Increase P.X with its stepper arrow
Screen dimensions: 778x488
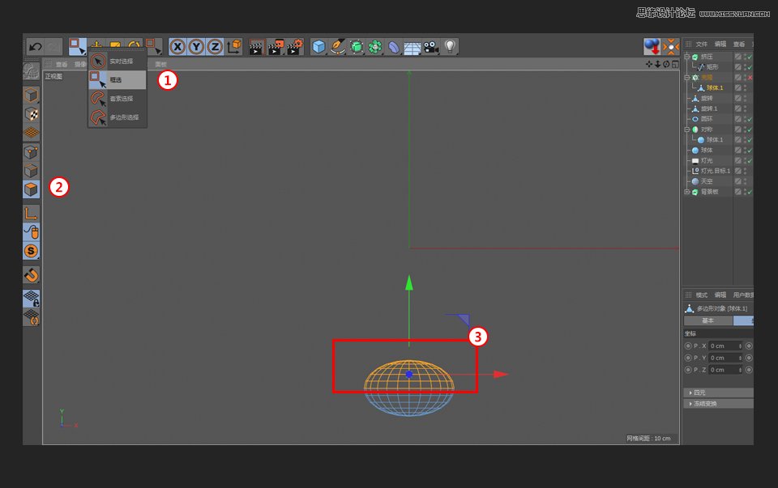click(x=740, y=344)
